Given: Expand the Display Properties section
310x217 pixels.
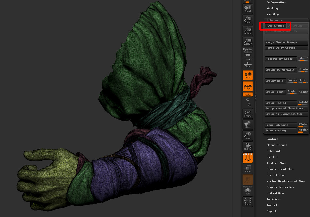Looking at the screenshot, I should point(280,187).
